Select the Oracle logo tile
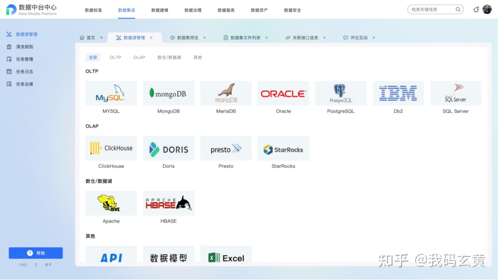This screenshot has height=280, width=498. pyautogui.click(x=283, y=93)
